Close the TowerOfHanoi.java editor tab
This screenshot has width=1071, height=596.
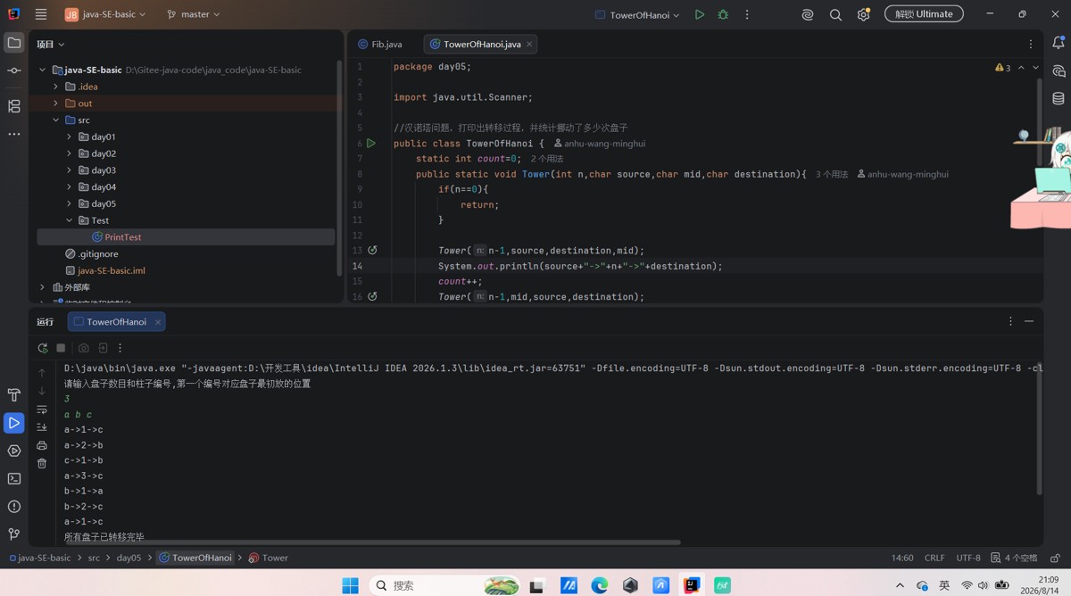[529, 44]
